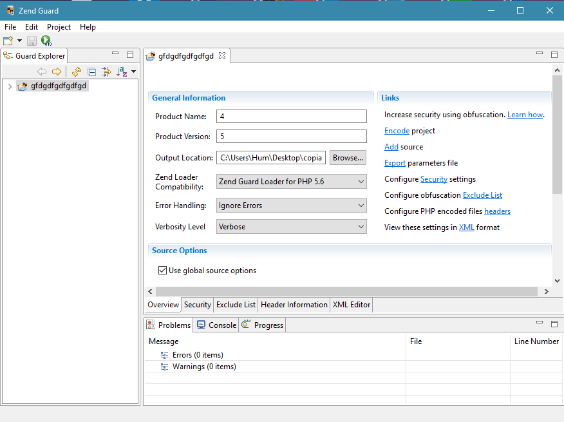The image size is (564, 422).
Task: Click the Line Number column header
Action: point(537,341)
